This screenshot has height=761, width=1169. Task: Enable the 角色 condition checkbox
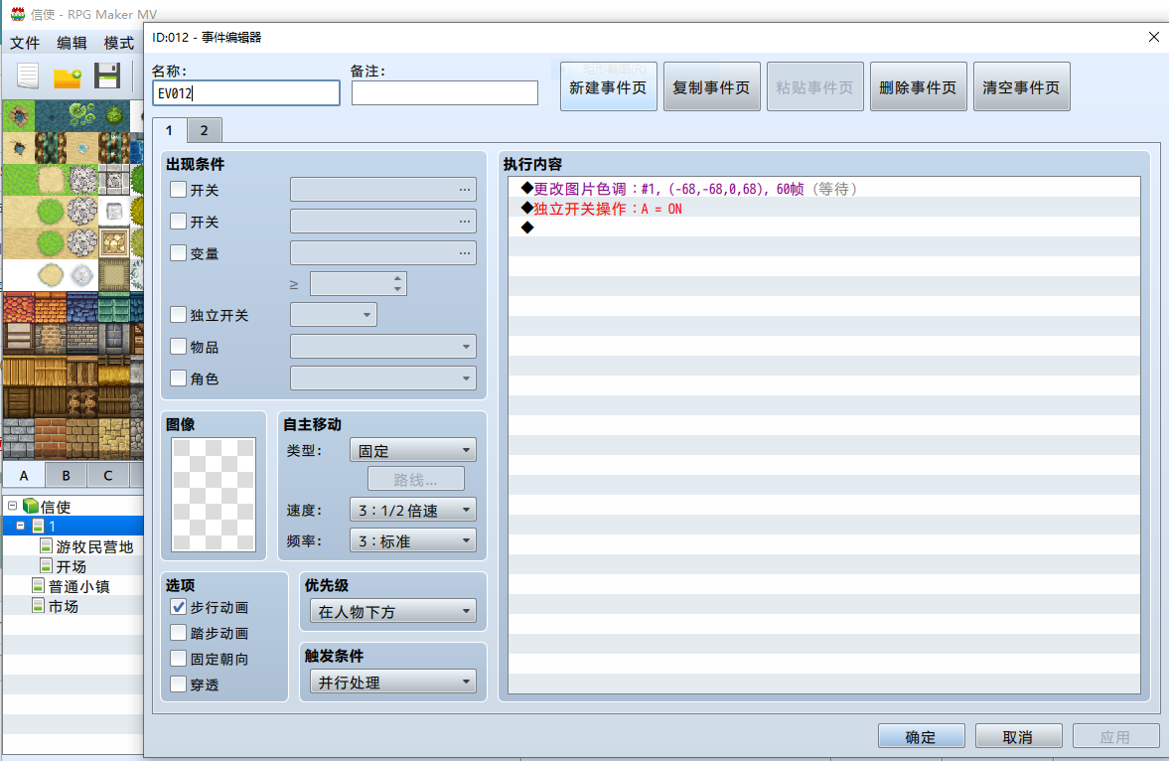(x=178, y=379)
